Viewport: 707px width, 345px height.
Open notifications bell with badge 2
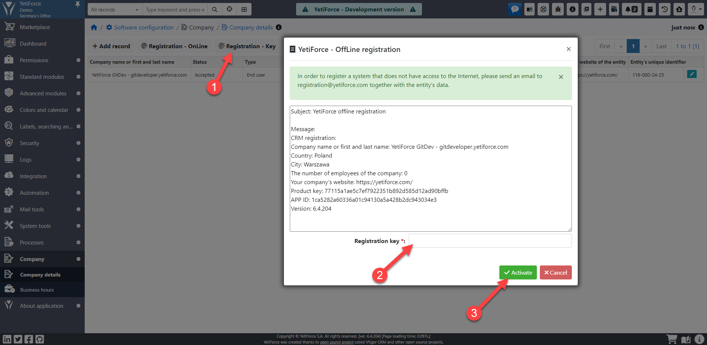[x=632, y=9]
